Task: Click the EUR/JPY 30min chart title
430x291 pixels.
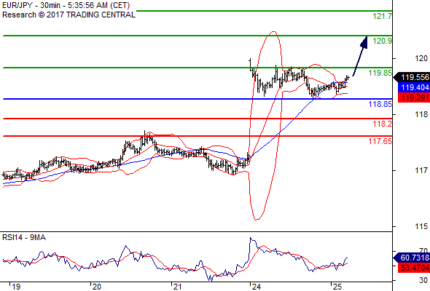Action: (66, 6)
